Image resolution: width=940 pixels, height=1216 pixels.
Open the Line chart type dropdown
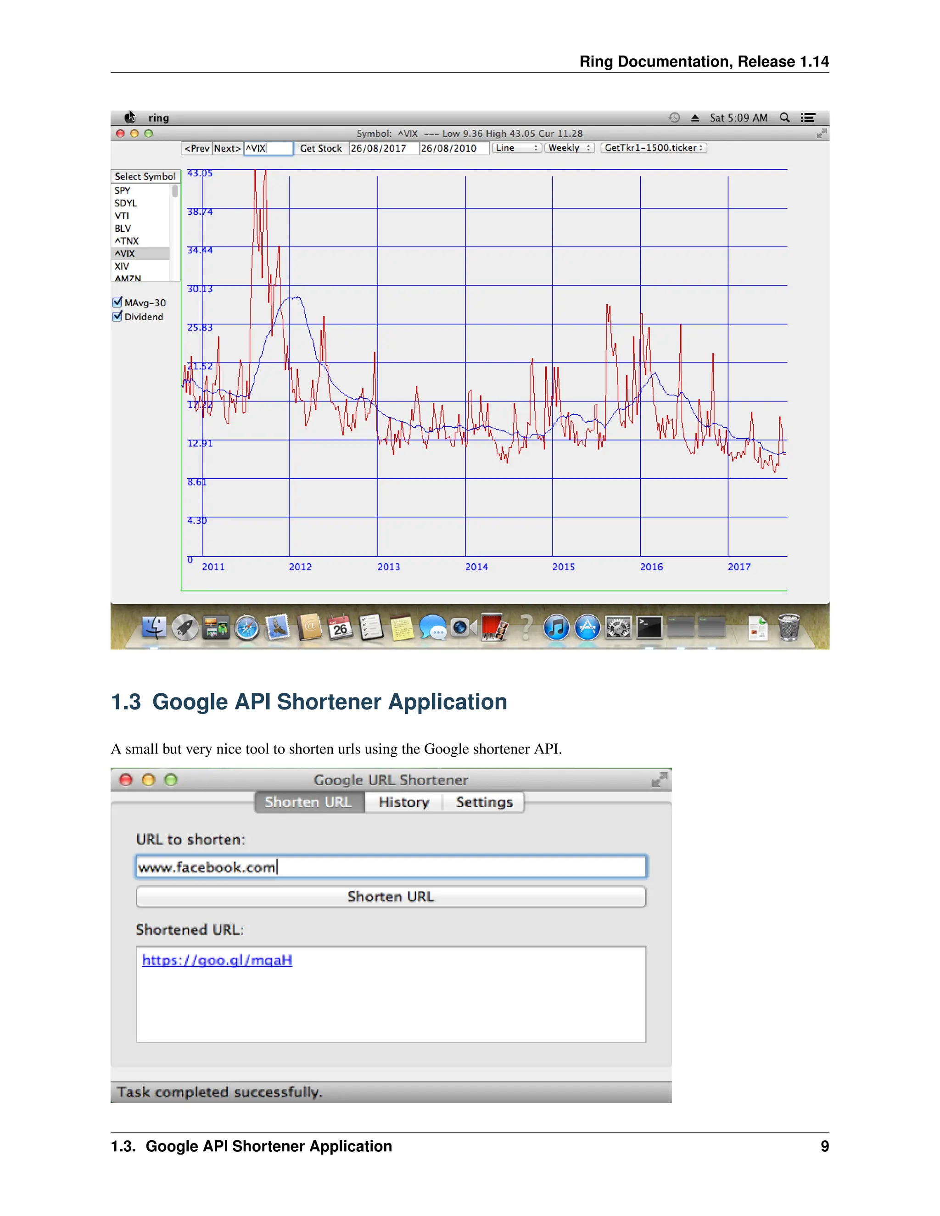coord(516,148)
